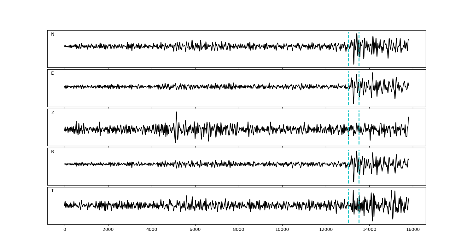
Task: Click the 2000 x-axis tick label
Action: point(108,230)
